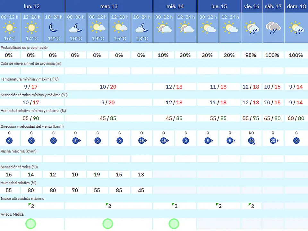Viewport: 308px width, 231px height.
Task: Click the wind speed 5 icon for mar. 13 00–06 h
Action: point(76,141)
